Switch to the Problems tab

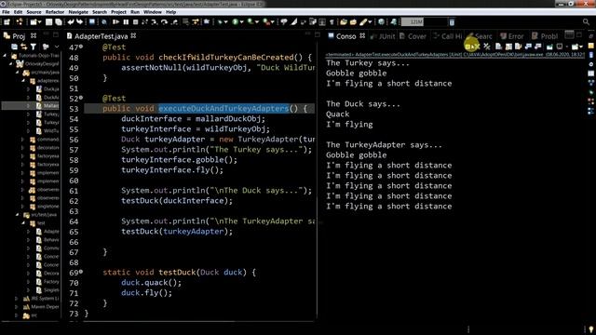pos(545,36)
